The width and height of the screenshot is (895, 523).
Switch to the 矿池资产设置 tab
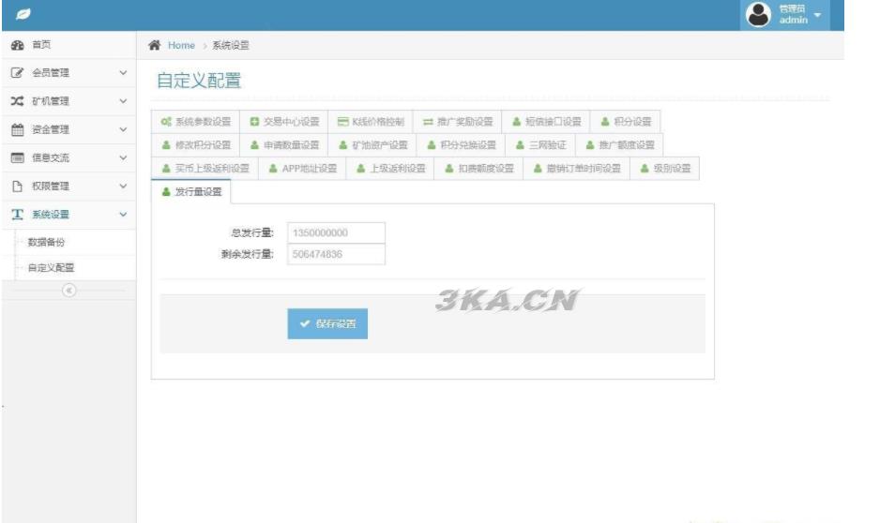tap(372, 145)
